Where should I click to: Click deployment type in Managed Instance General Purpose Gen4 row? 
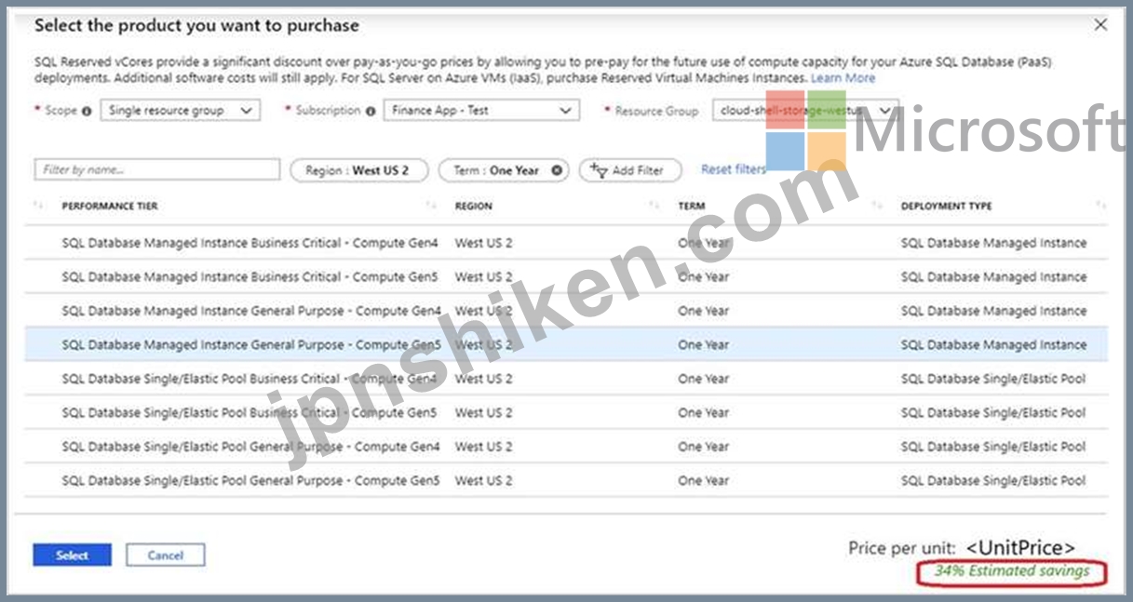pos(993,311)
